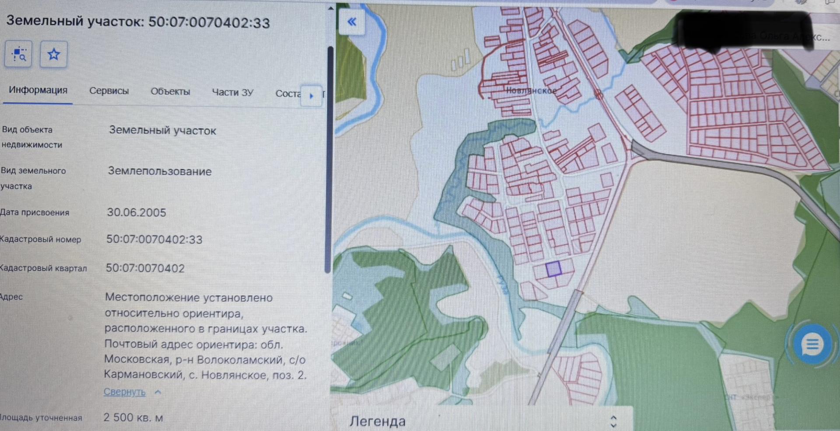Image resolution: width=840 pixels, height=431 pixels.
Task: Click the Легенда panel title
Action: 377,421
